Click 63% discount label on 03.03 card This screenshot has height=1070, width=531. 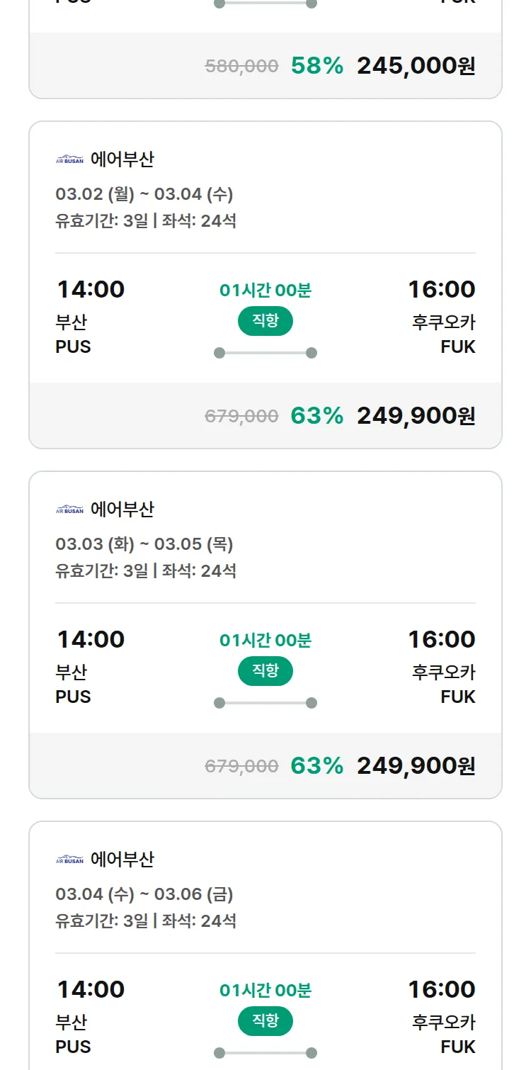316,766
